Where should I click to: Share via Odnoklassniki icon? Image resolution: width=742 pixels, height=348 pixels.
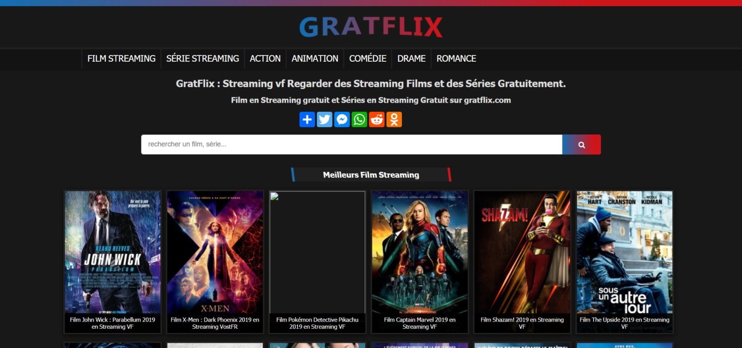tap(394, 120)
